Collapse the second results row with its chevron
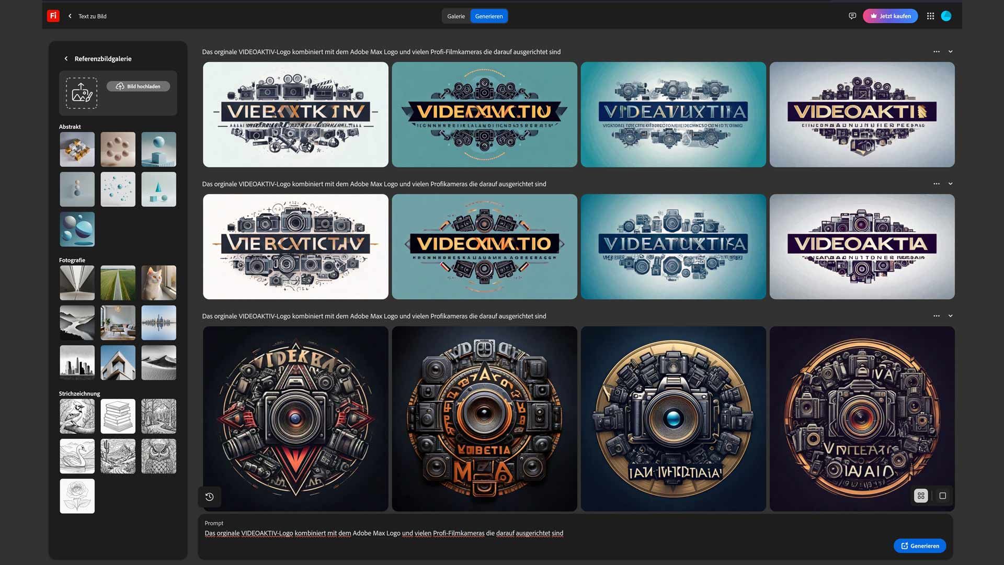 951,184
